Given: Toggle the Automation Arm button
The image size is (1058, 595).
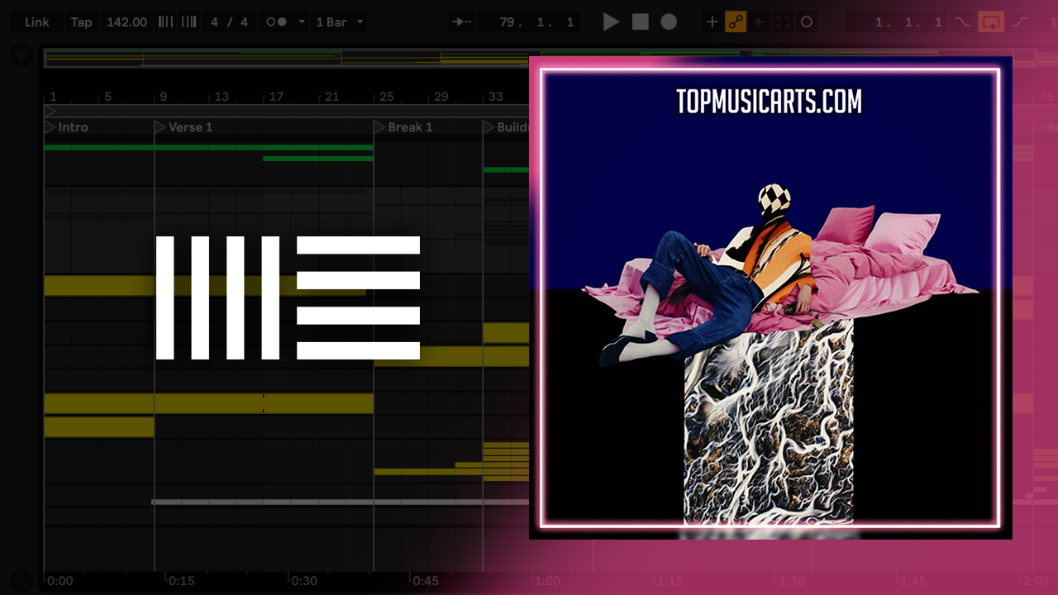Looking at the screenshot, I should click(735, 22).
